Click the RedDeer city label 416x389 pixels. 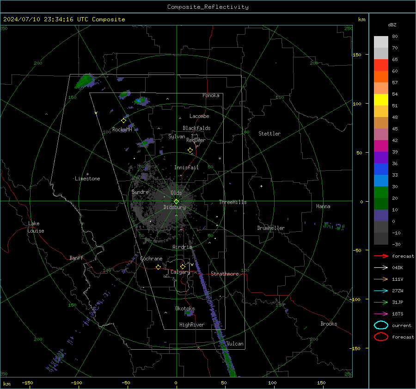coord(196,140)
